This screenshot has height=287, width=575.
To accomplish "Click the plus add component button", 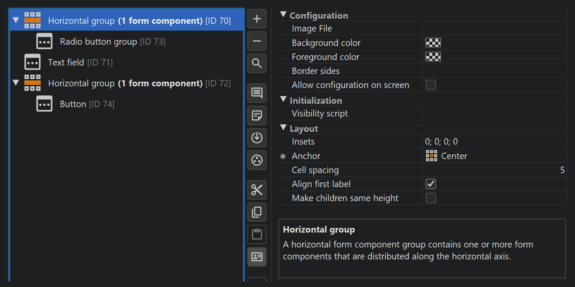I will click(x=257, y=19).
